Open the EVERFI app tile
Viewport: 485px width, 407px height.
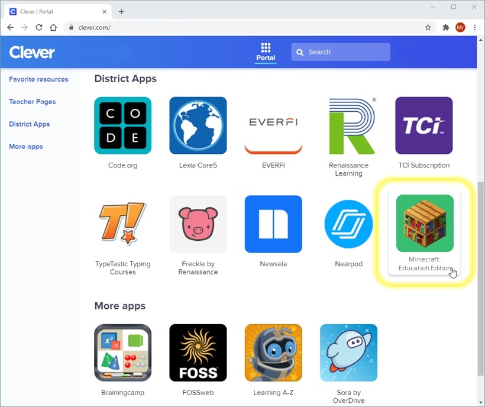point(273,125)
